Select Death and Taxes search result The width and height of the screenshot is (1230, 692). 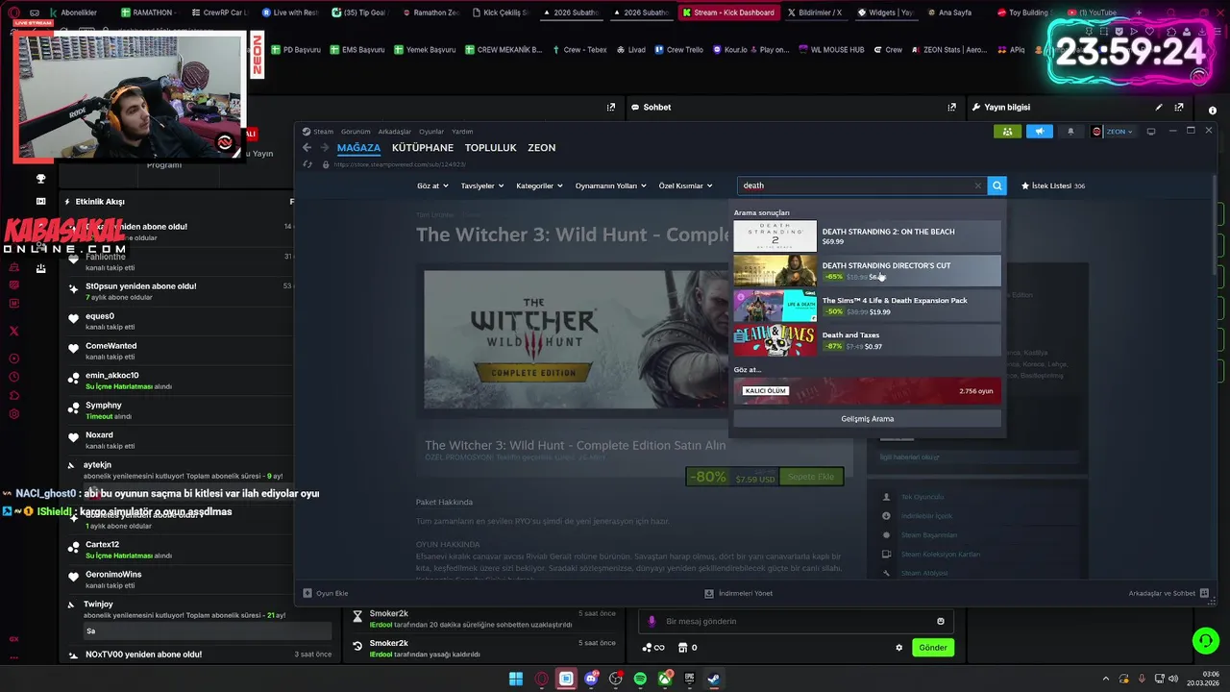pos(867,340)
